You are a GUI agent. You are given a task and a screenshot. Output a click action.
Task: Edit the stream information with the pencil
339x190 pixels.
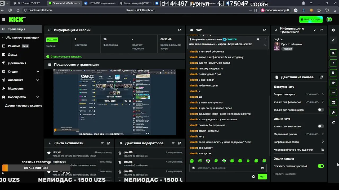pos(315,30)
